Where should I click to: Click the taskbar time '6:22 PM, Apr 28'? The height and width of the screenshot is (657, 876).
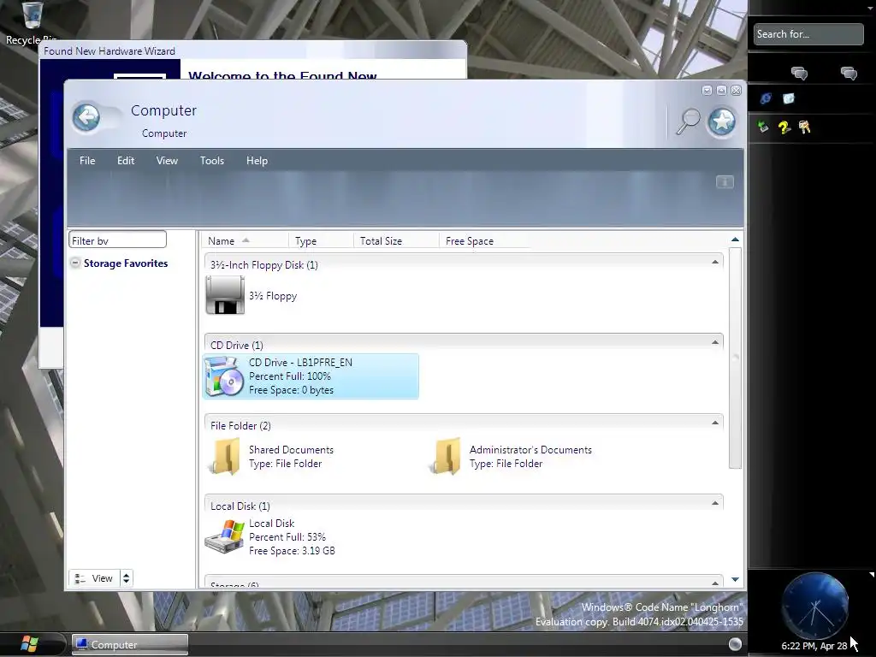point(814,646)
